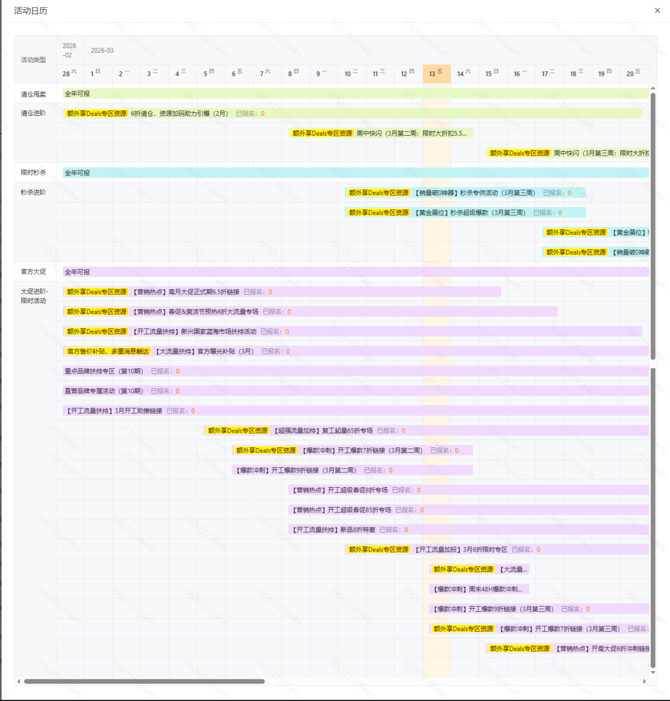Image resolution: width=670 pixels, height=701 pixels.
Task: Open 【爆款冲刺】开工爆款9折链接 (3月第二周)
Action: coord(352,470)
